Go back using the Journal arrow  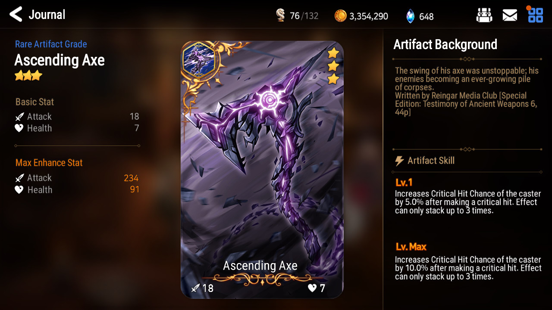[16, 15]
